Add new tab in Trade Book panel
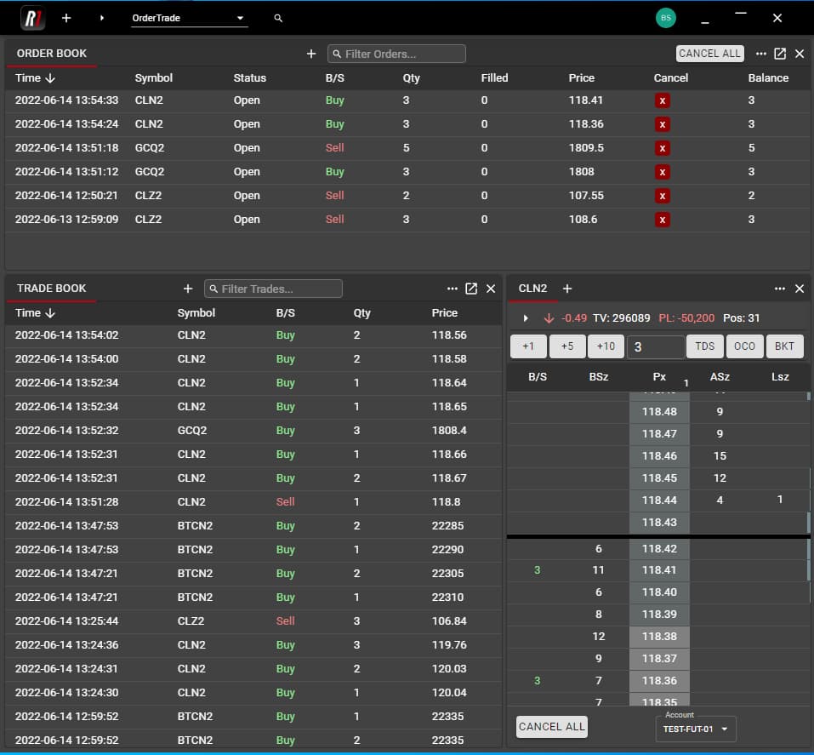This screenshot has width=814, height=755. click(x=188, y=289)
